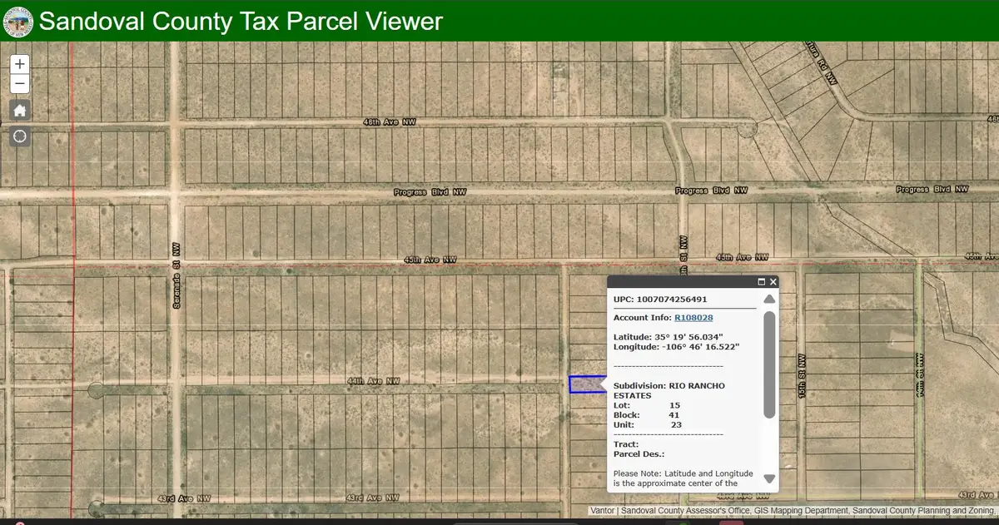Close the parcel information popup
This screenshot has width=999, height=525.
[x=773, y=282]
